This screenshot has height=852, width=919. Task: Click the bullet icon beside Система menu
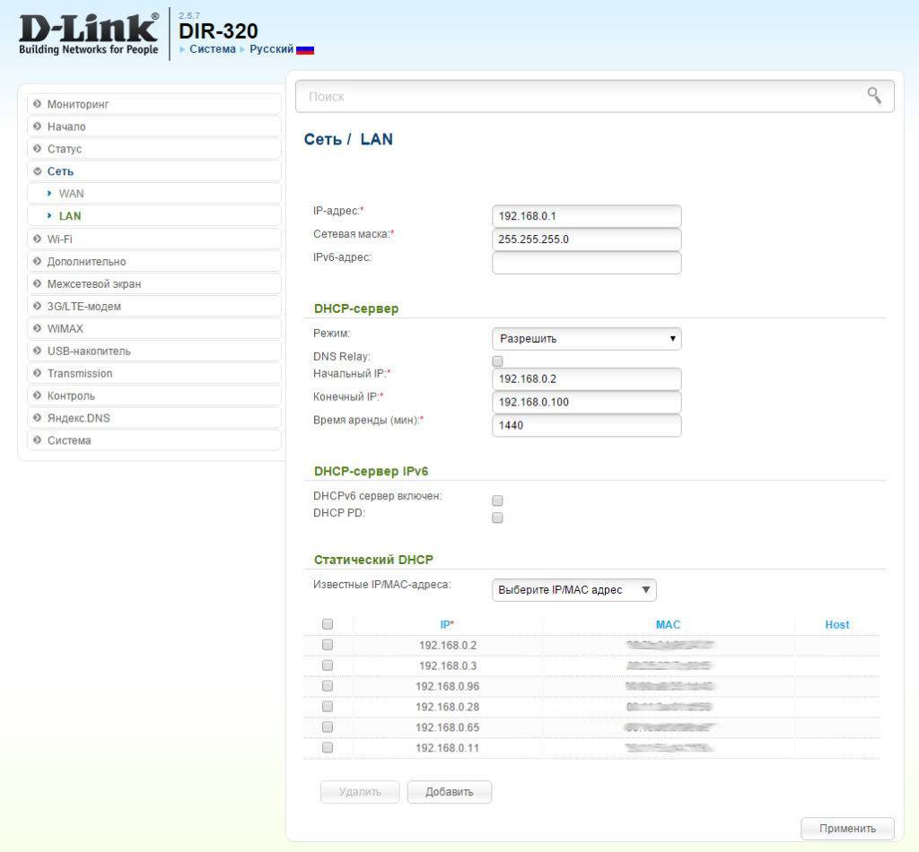coord(38,440)
